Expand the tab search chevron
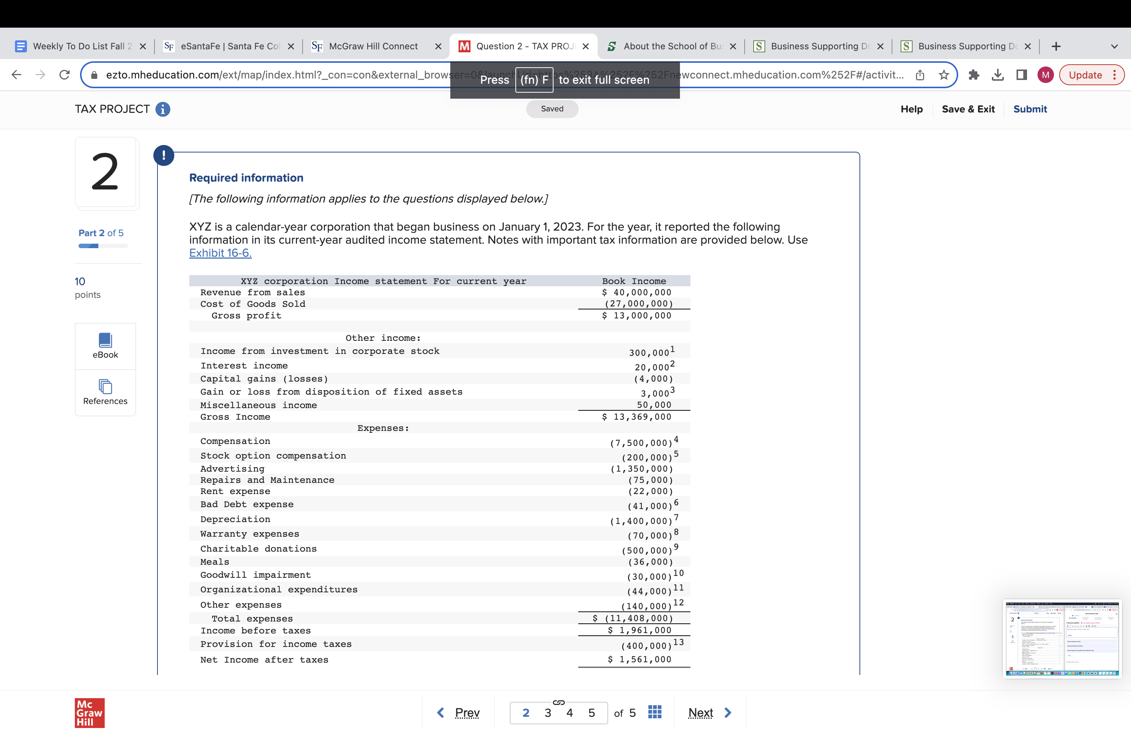Image resolution: width=1131 pixels, height=734 pixels. pyautogui.click(x=1114, y=46)
